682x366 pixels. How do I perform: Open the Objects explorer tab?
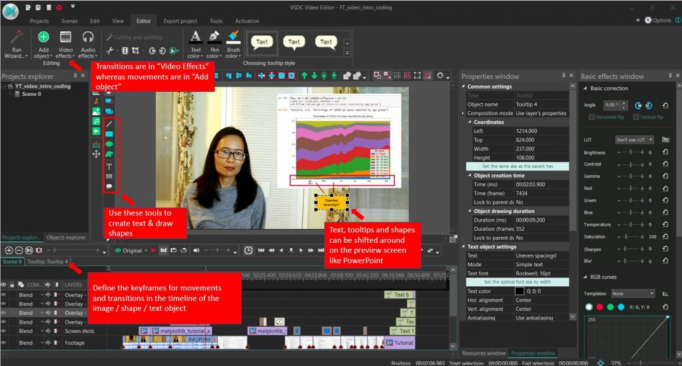pos(66,238)
